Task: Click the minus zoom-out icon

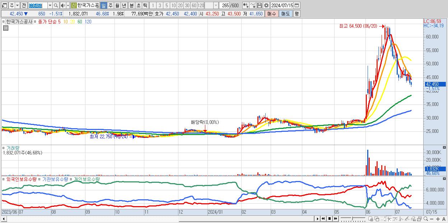Action: click(x=431, y=219)
